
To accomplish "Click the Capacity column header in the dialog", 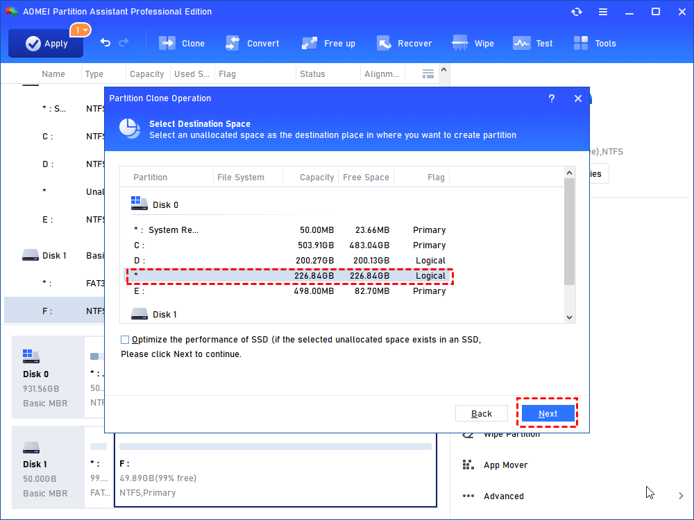I will coord(317,177).
